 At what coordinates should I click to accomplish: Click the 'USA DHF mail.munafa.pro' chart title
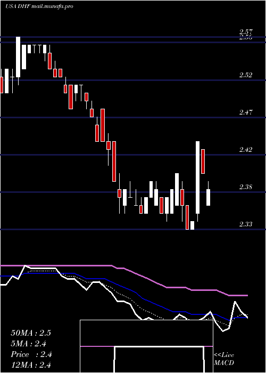click(x=39, y=6)
